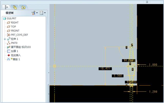Screen dimensions: 164x103
Task: Click the 18.471 dimension value
Action: (x=105, y=69)
